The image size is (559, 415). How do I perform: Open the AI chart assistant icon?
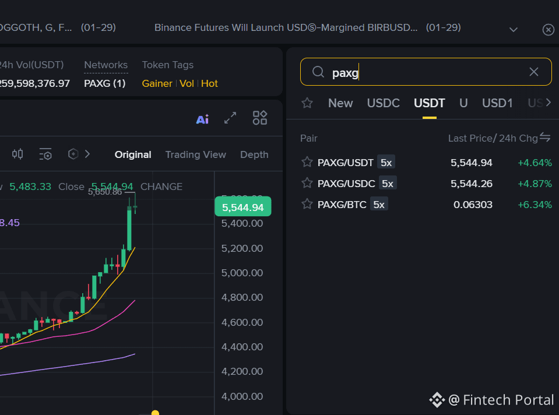coord(202,119)
